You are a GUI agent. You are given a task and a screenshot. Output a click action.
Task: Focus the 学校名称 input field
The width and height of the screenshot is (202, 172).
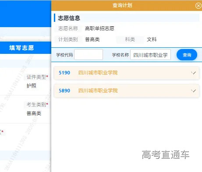pos(150,55)
